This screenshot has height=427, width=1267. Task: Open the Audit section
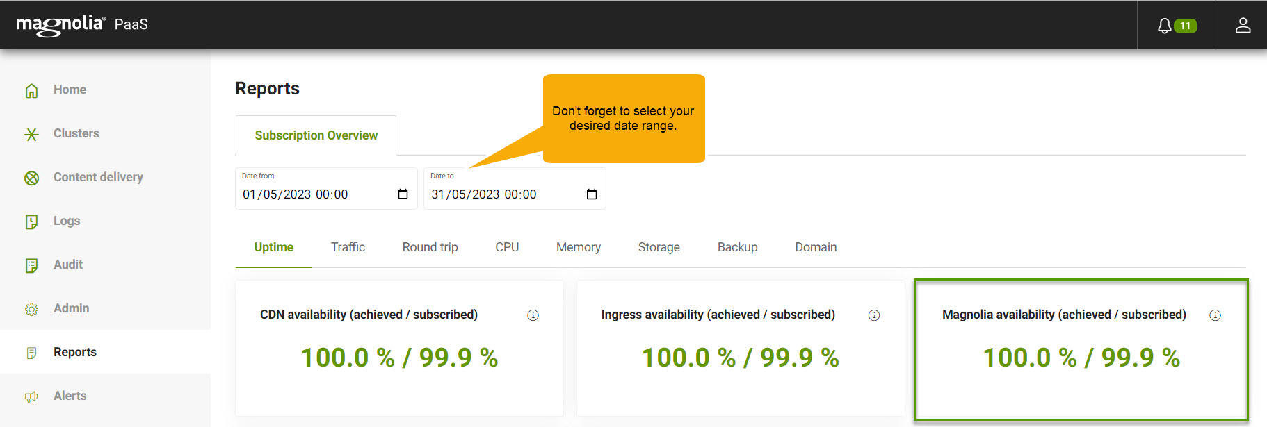tap(68, 265)
